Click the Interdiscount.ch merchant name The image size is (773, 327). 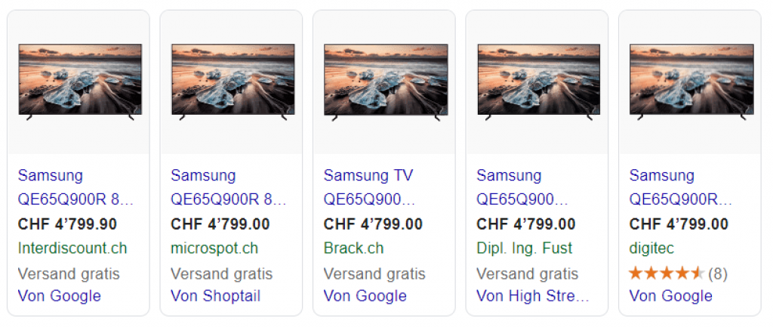[72, 248]
